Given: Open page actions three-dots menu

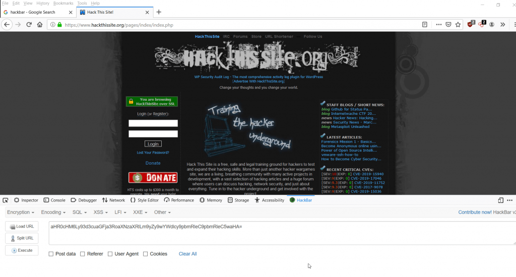Looking at the screenshot, I should [439, 25].
